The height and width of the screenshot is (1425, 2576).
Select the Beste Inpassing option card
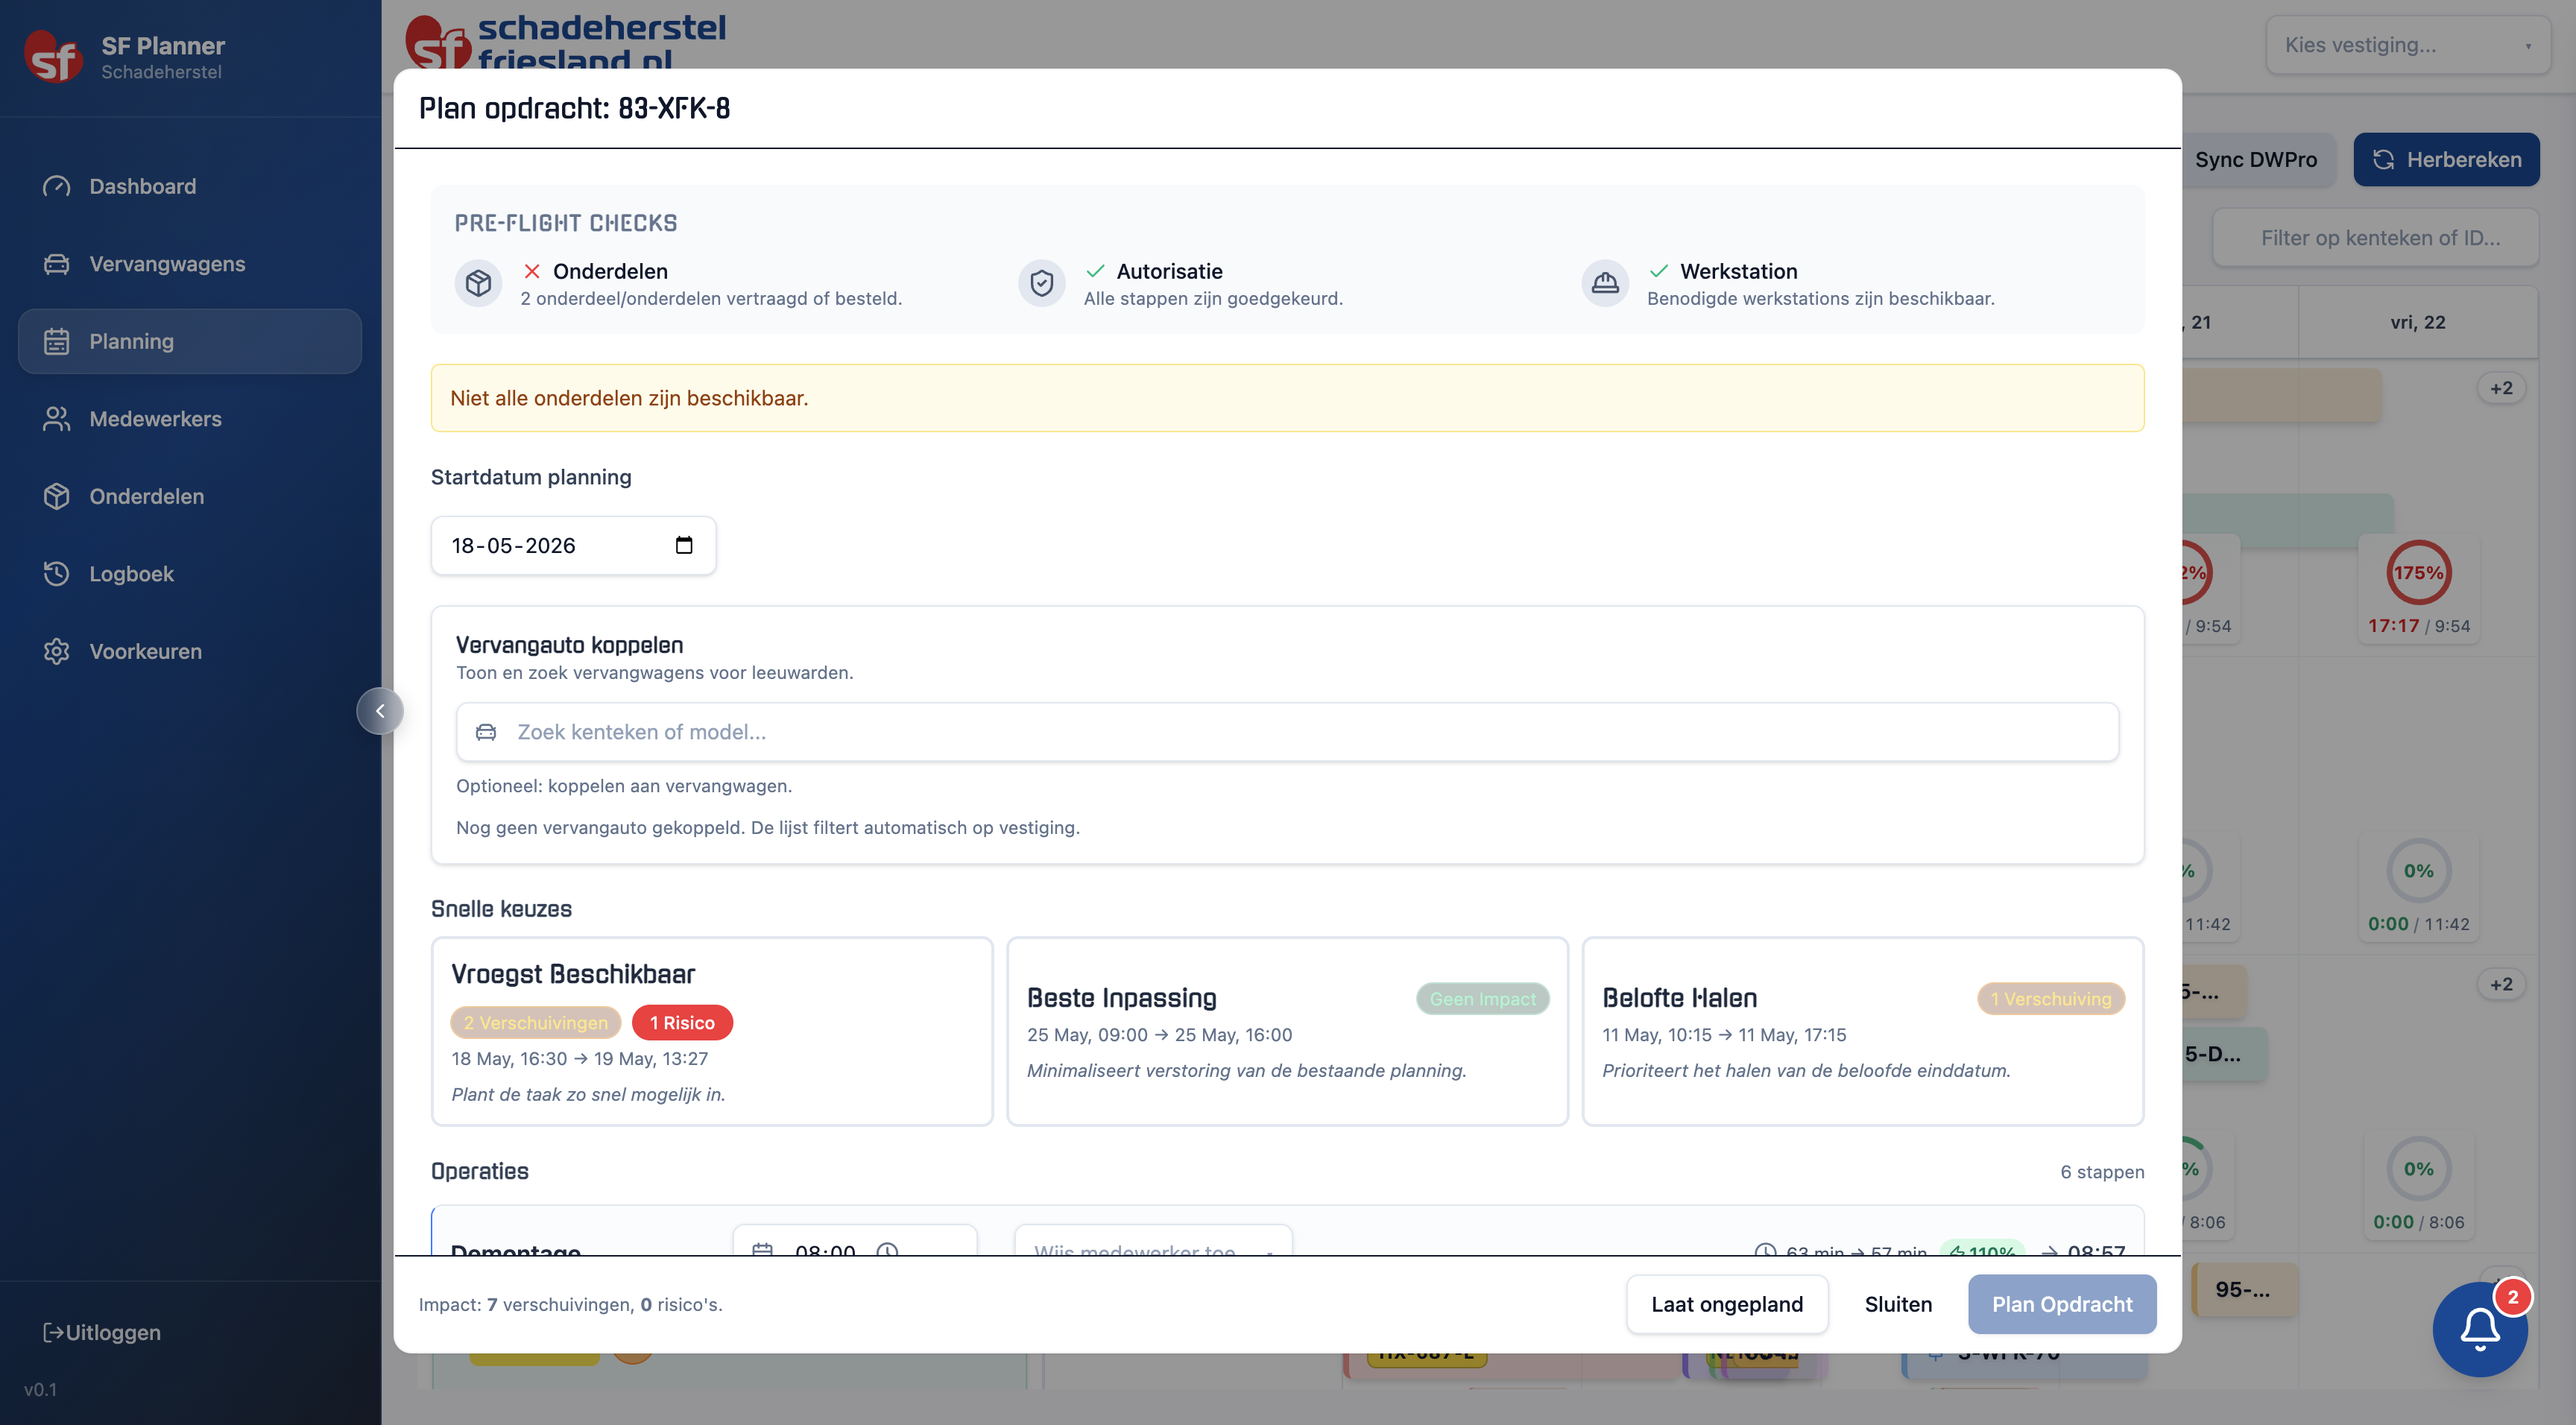pyautogui.click(x=1287, y=1031)
